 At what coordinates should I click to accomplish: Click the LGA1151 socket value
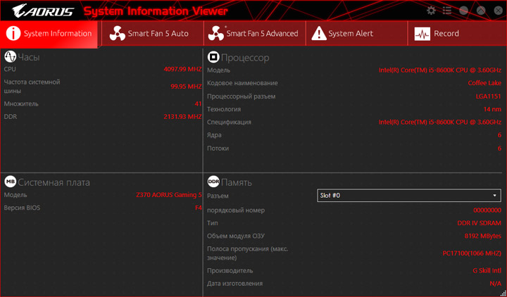coord(489,96)
